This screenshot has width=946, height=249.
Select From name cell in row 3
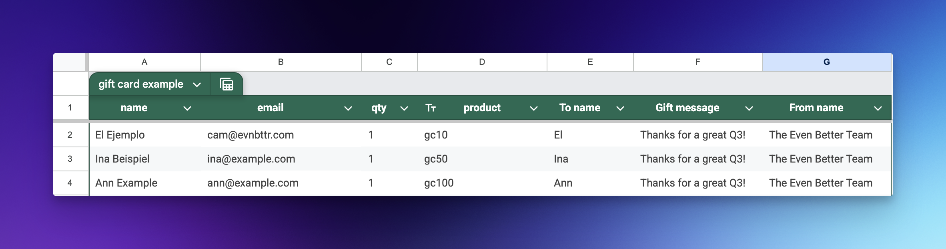point(827,159)
